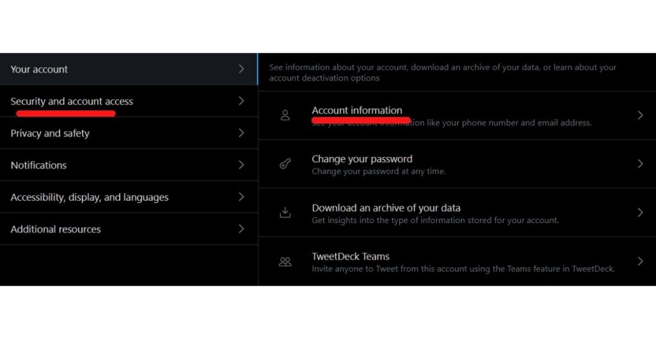Expand Security and account access chevron
The height and width of the screenshot is (339, 656).
point(241,101)
